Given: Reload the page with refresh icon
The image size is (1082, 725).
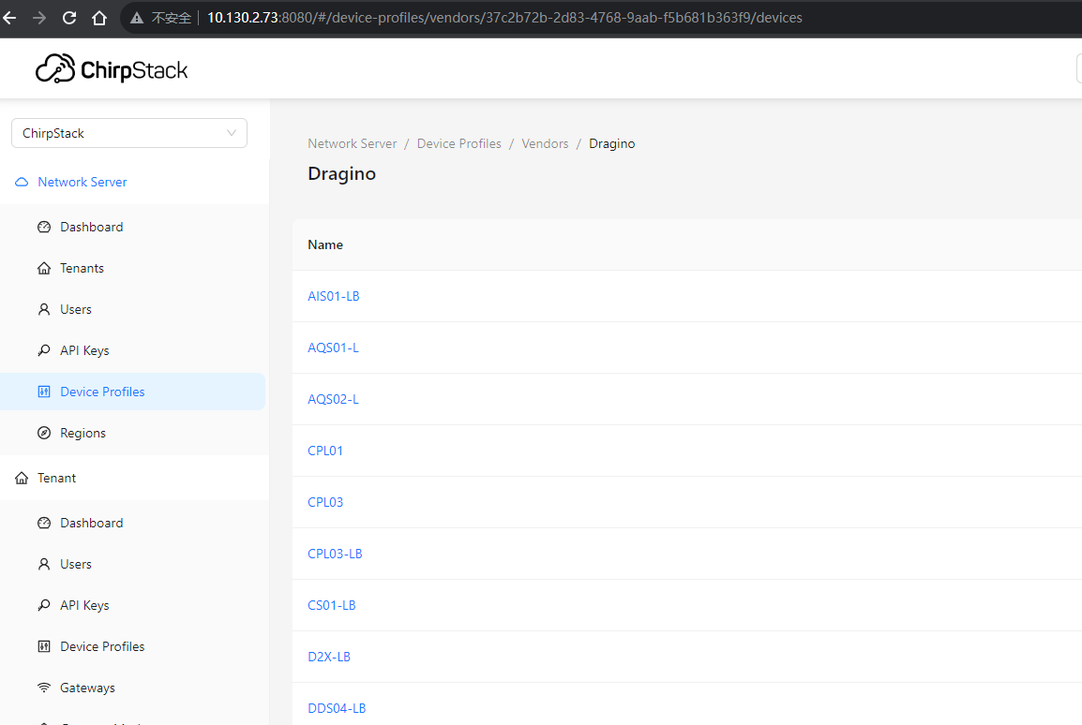Looking at the screenshot, I should [x=69, y=18].
